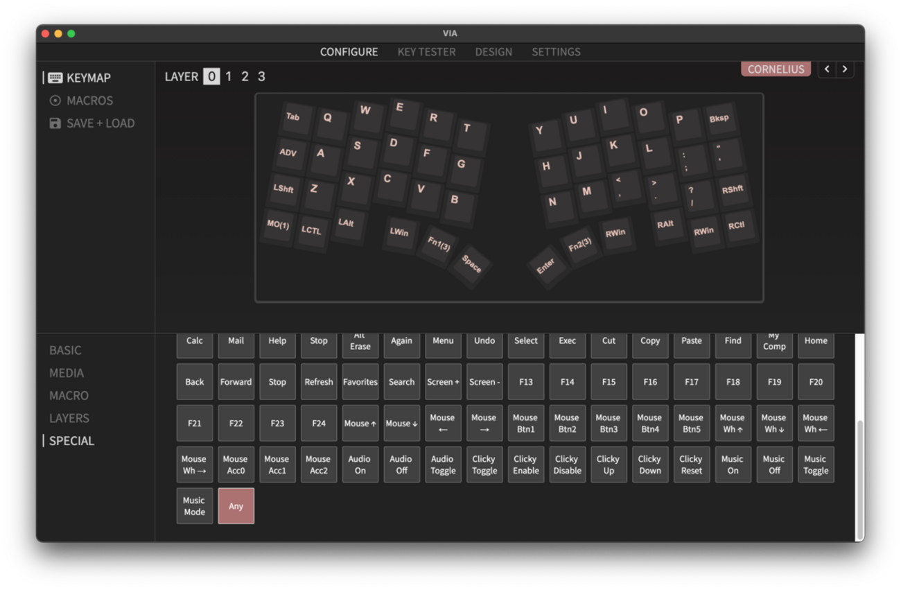Assign the Music Mode keycode
The height and width of the screenshot is (590, 901).
coord(195,506)
